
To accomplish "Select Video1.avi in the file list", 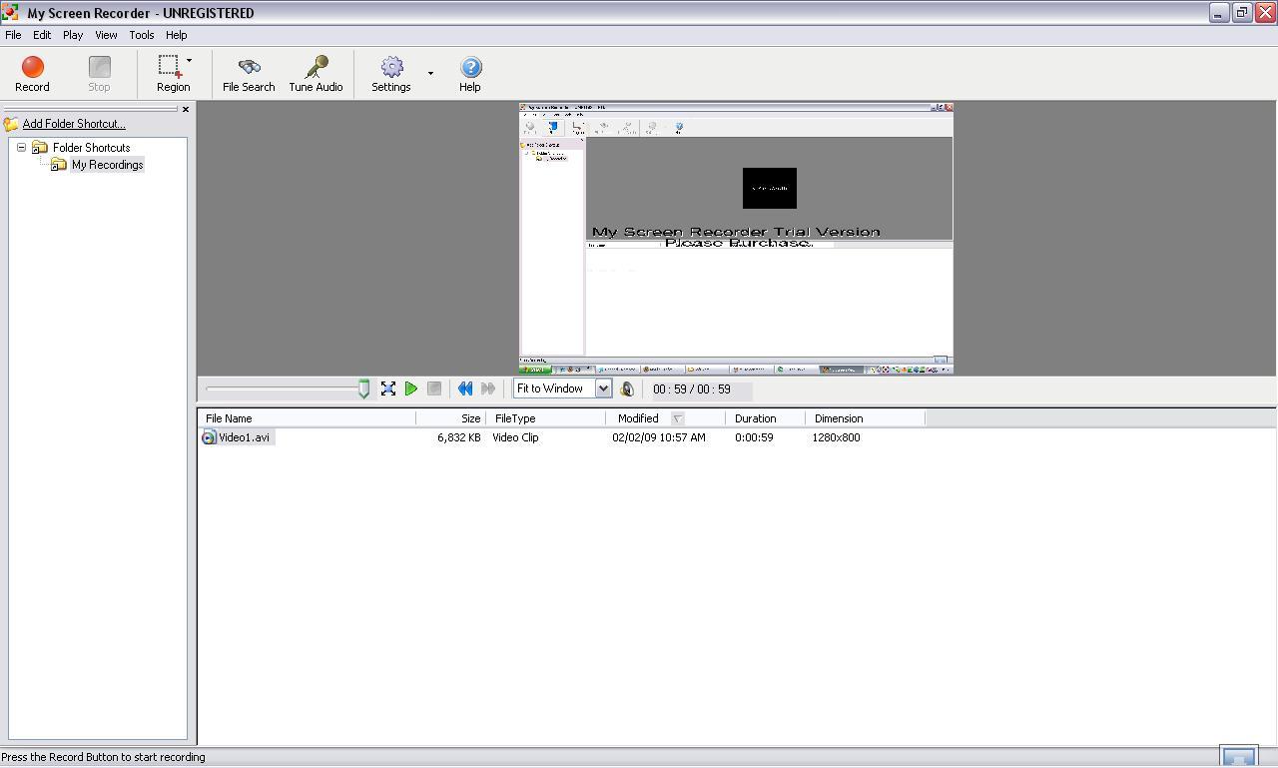I will [243, 436].
